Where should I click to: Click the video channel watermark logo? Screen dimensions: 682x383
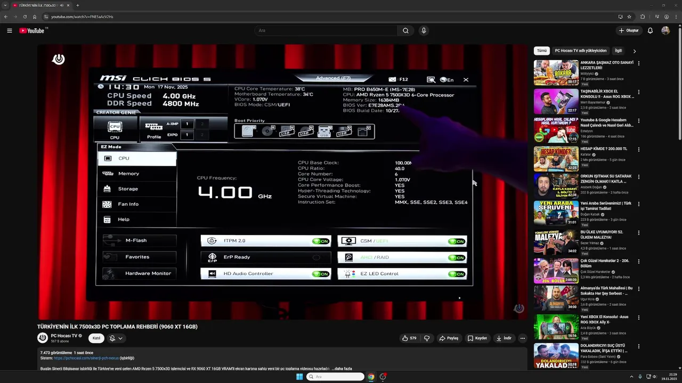point(519,309)
